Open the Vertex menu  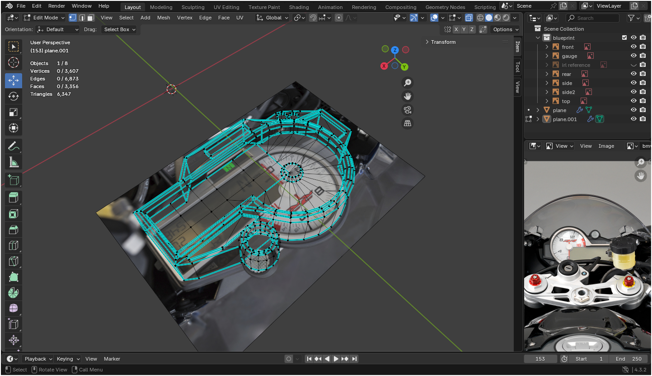(185, 18)
